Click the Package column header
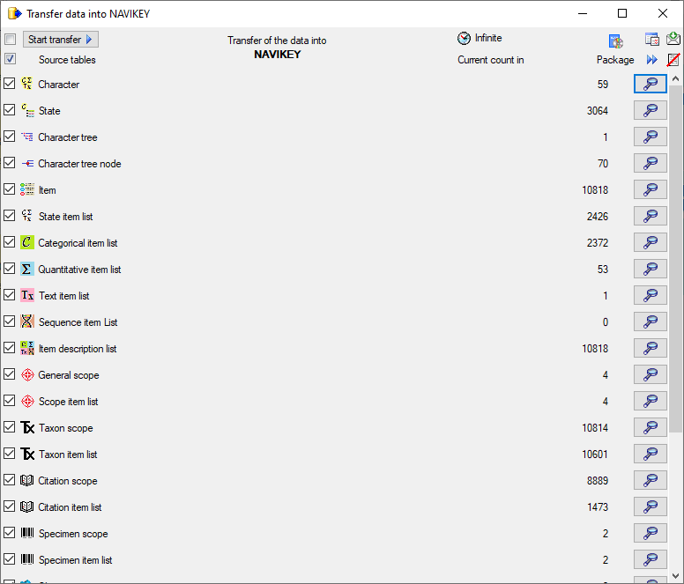This screenshot has height=584, width=684. (615, 60)
